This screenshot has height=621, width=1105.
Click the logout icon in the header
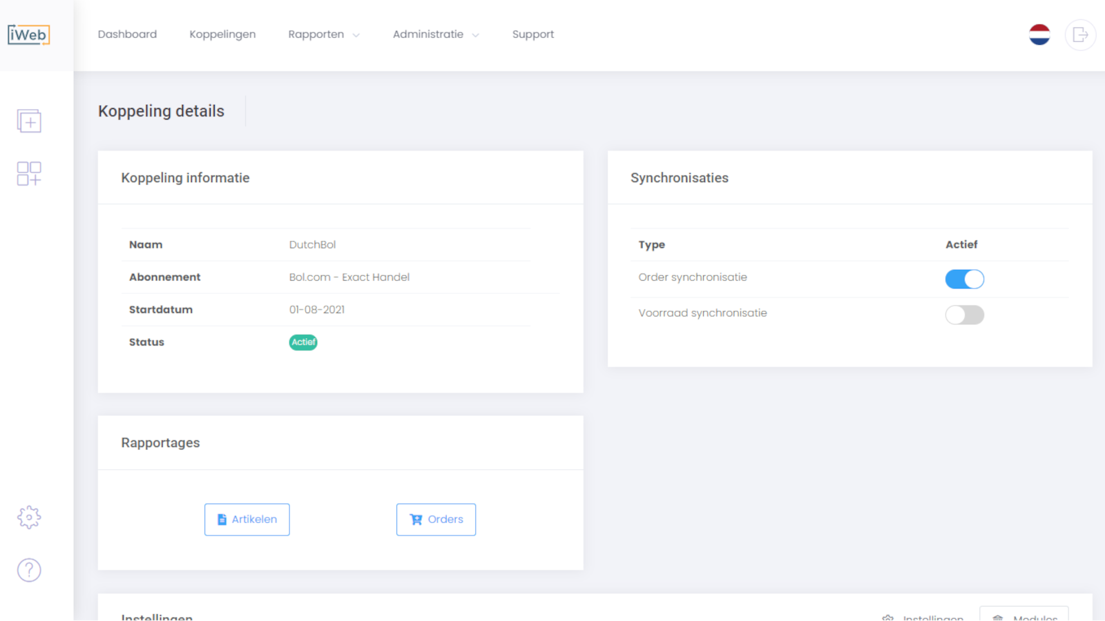tap(1080, 34)
